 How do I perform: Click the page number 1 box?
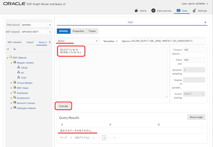[x=104, y=138]
